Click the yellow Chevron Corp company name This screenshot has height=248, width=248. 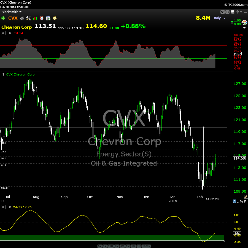point(17,27)
